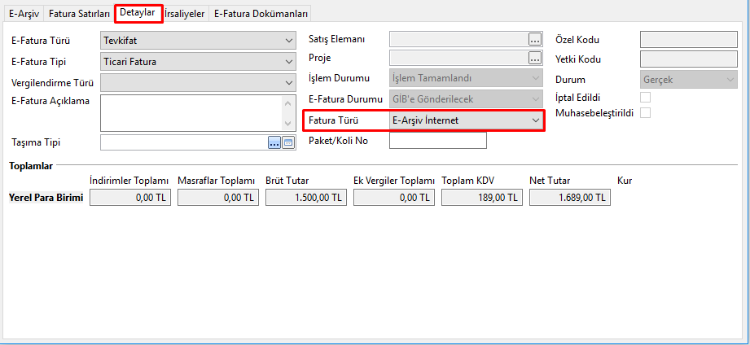
Task: Toggle the İptal Edildi checkbox
Action: (646, 98)
